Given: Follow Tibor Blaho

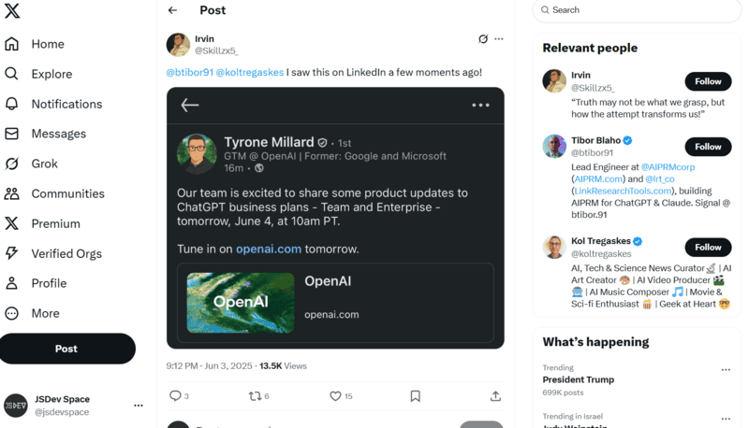Looking at the screenshot, I should coord(708,147).
